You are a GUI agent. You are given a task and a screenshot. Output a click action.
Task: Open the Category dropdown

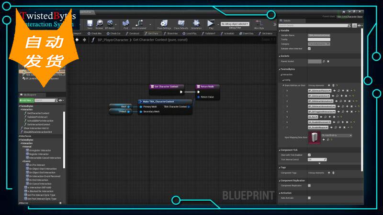pos(319,44)
